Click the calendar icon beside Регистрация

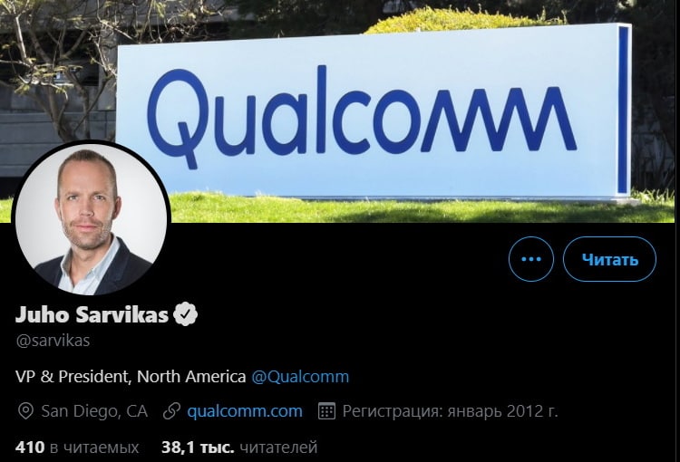point(326,411)
